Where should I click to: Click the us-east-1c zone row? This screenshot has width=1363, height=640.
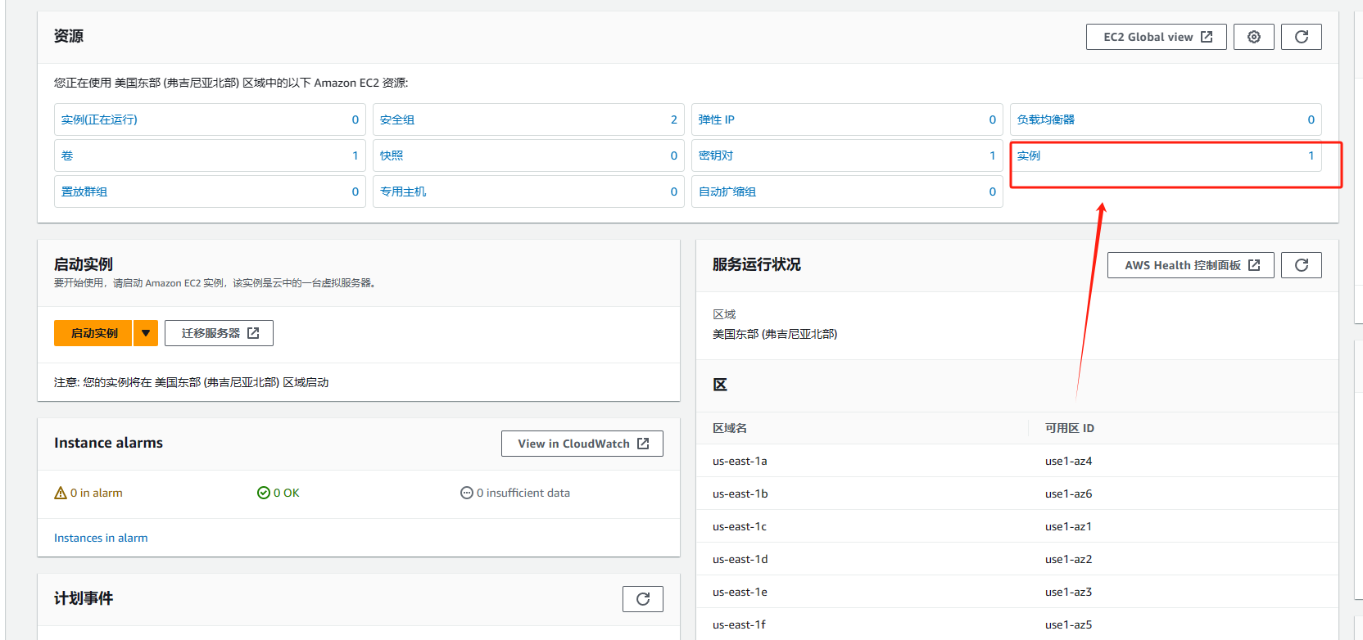[x=1017, y=526]
